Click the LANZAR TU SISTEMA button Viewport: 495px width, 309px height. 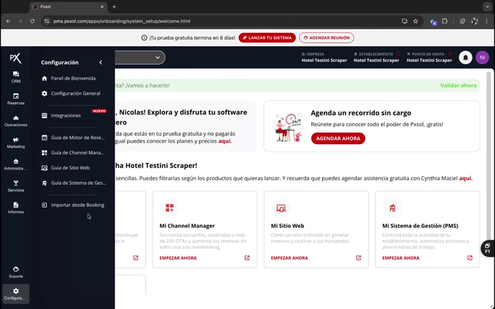coord(267,38)
